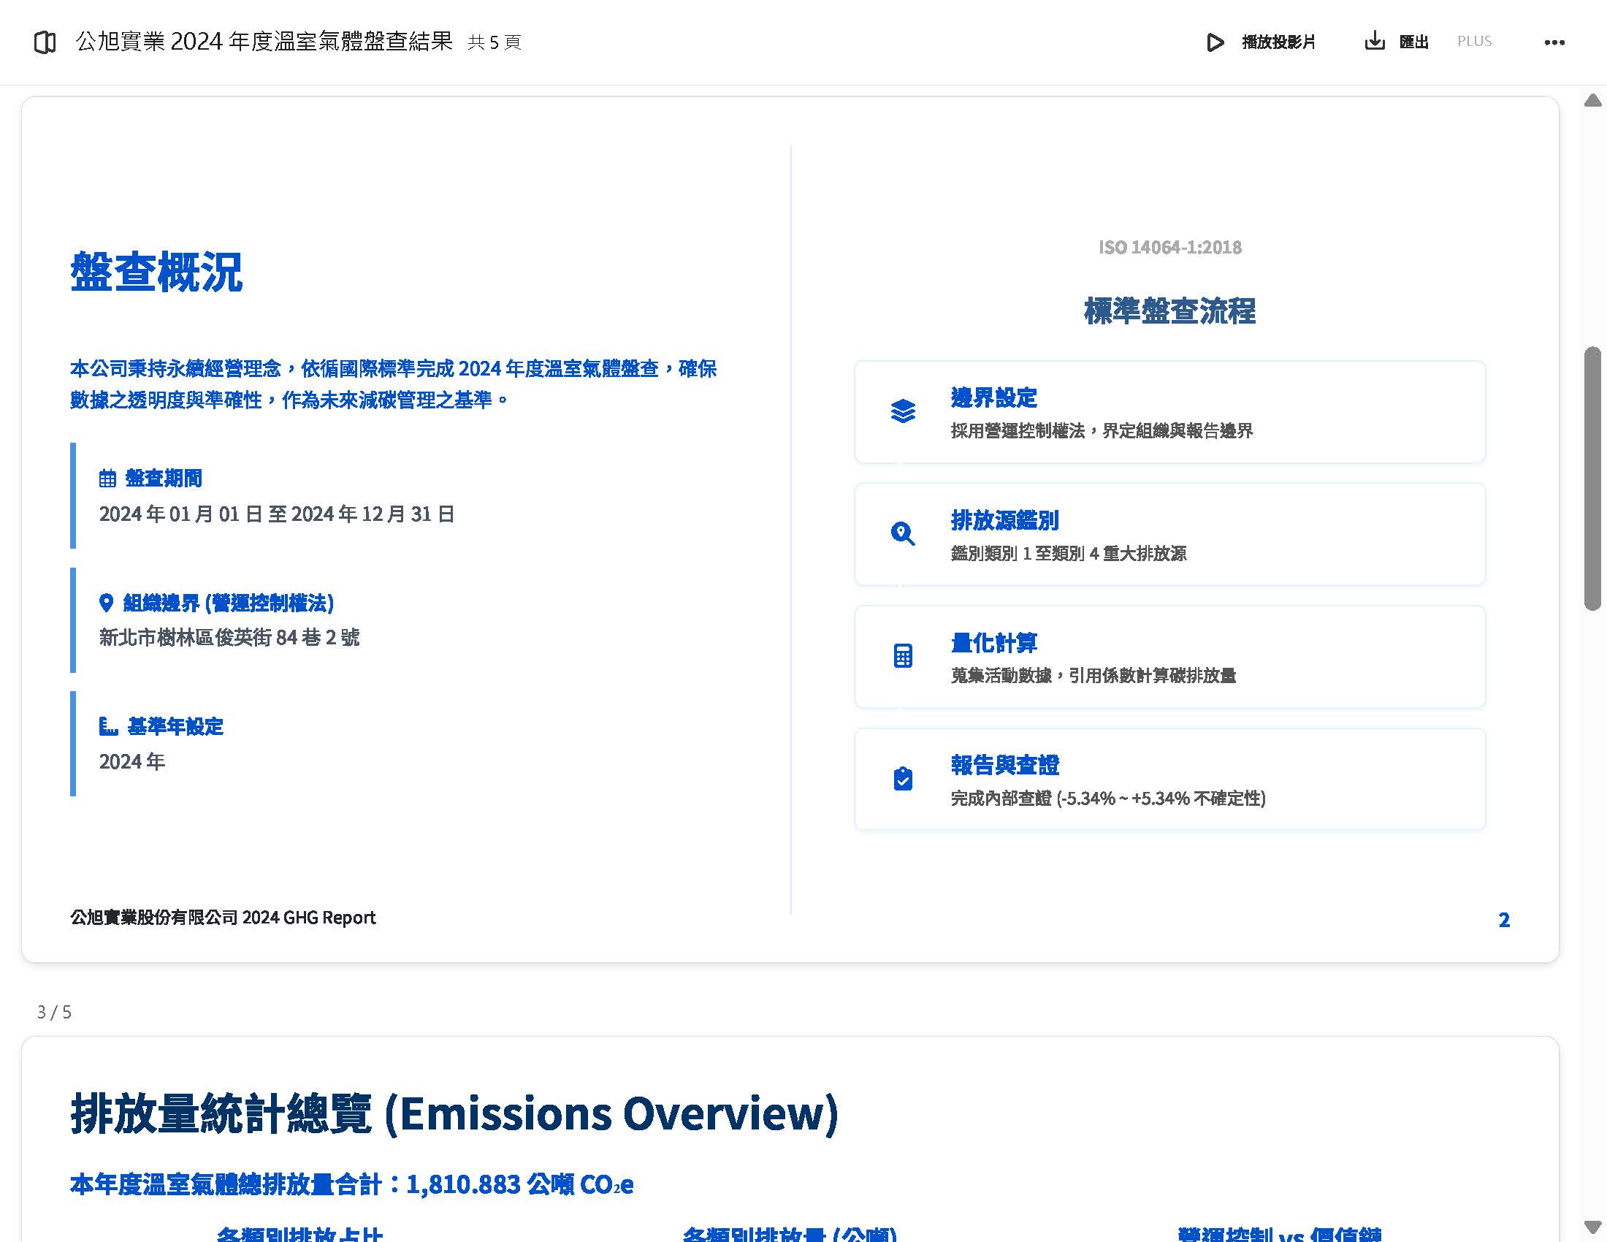The height and width of the screenshot is (1242, 1607).
Task: Click the chart icon beside 基準年設定
Action: [x=108, y=726]
